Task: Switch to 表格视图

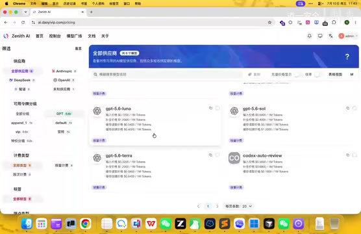Action: [335, 75]
